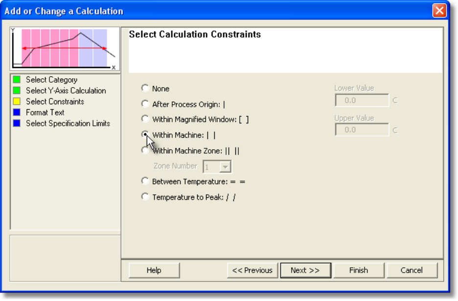Select Within Machine radio button
Image resolution: width=458 pixels, height=301 pixels.
[145, 135]
